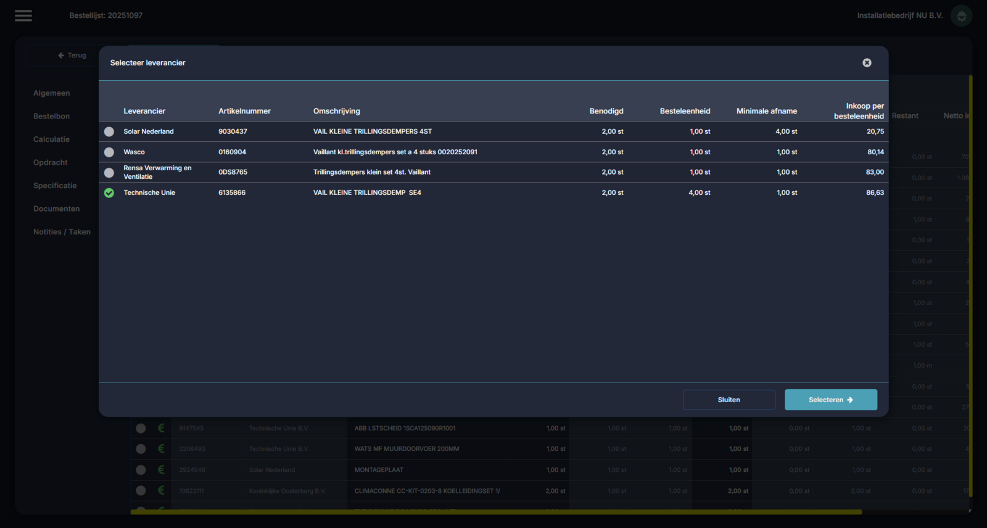987x528 pixels.
Task: Switch to the Opdracht section
Action: pyautogui.click(x=51, y=162)
